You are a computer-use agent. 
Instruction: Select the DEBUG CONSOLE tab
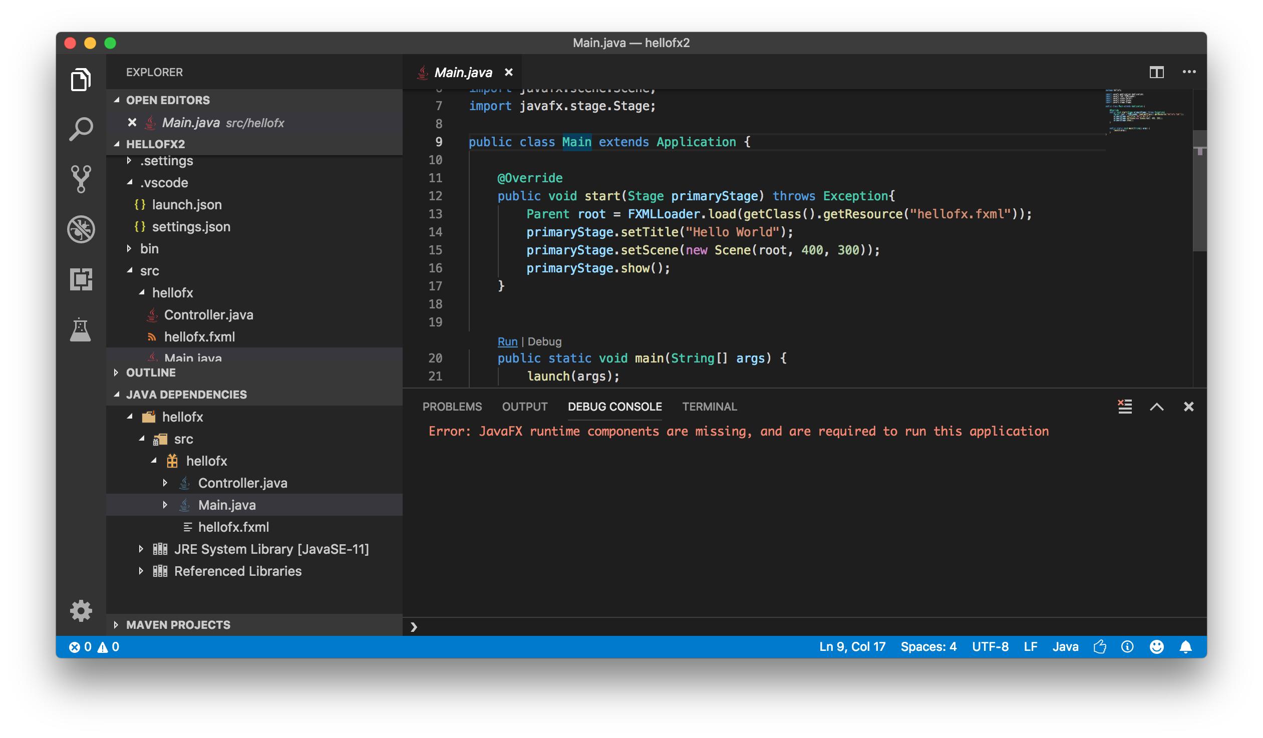click(614, 407)
